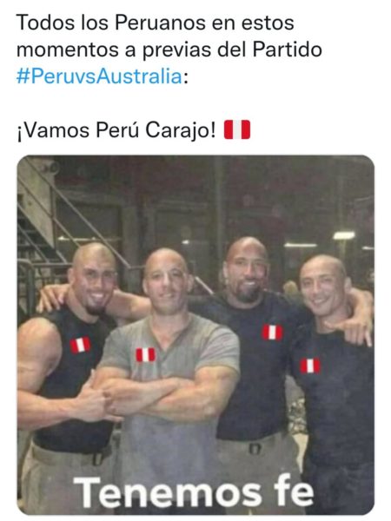Click the flag on the far-right man's shirt

tap(310, 366)
